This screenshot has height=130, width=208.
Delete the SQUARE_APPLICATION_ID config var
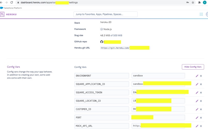click(201, 84)
